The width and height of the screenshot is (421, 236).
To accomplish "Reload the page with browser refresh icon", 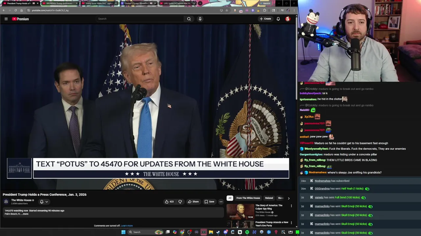I will point(15,10).
